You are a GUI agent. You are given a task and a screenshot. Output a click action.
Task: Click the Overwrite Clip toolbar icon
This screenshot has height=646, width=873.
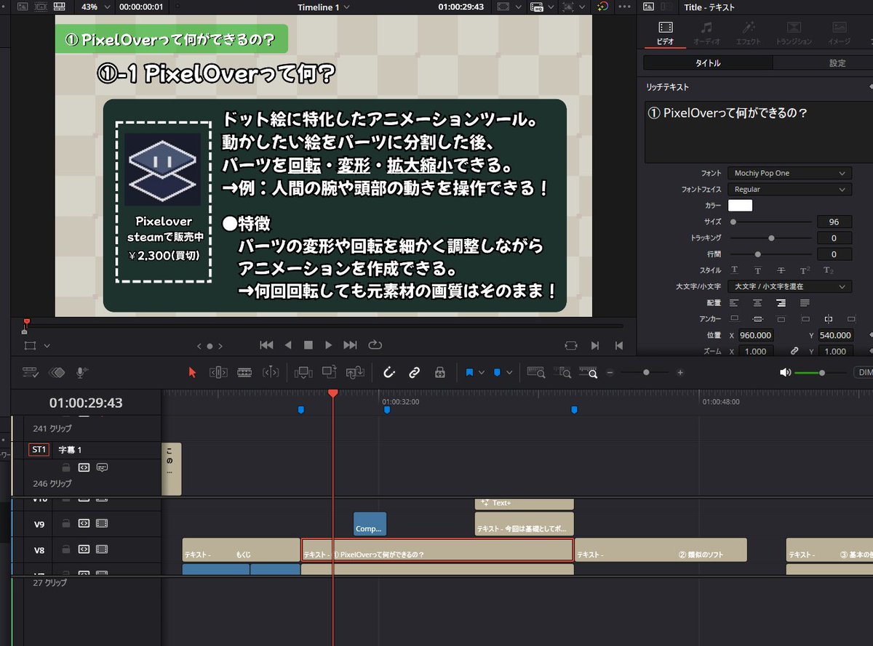coord(330,372)
